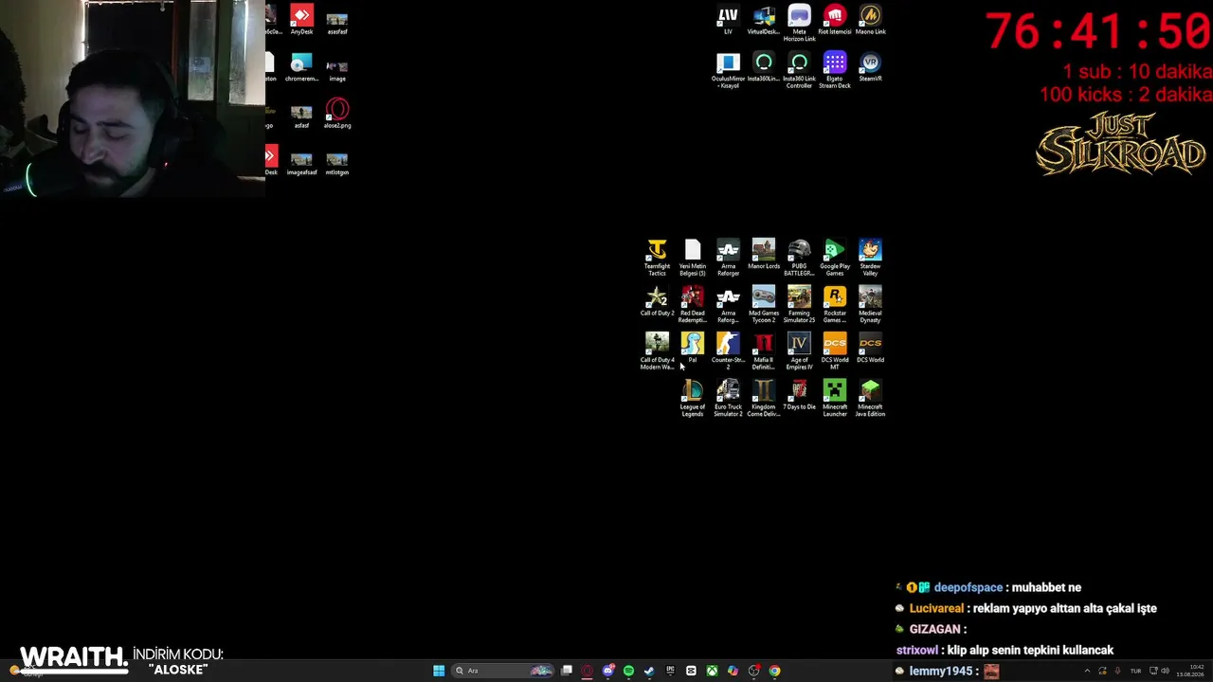
Task: Open the LIV desktop shortcut
Action: pos(728,20)
